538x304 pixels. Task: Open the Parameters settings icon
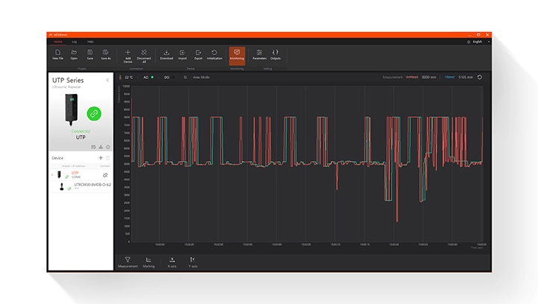(x=259, y=53)
